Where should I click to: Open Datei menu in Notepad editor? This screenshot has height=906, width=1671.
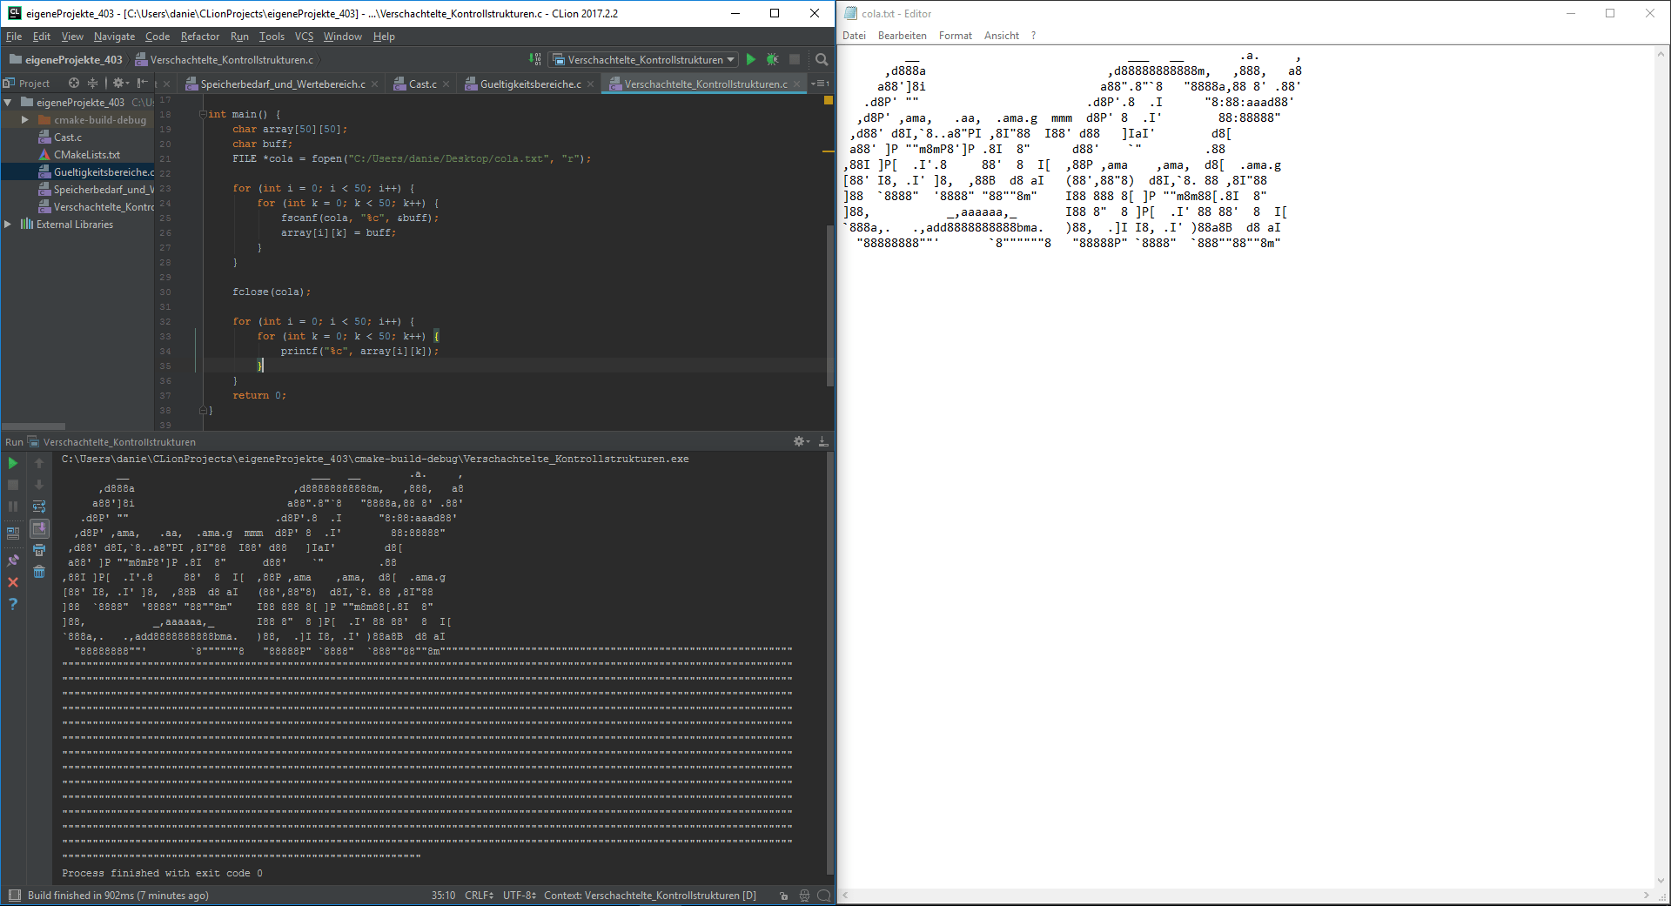coord(854,36)
